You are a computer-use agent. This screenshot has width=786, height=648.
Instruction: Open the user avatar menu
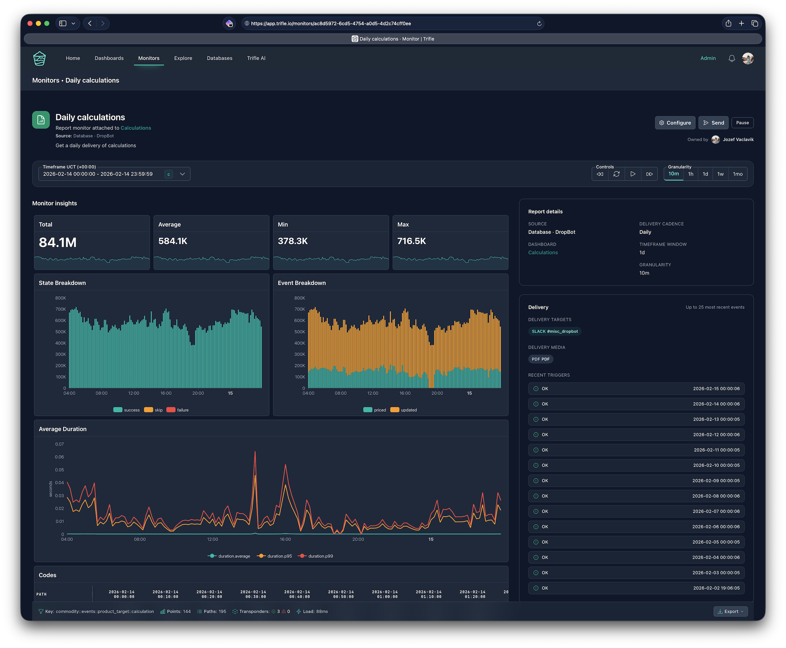point(748,58)
